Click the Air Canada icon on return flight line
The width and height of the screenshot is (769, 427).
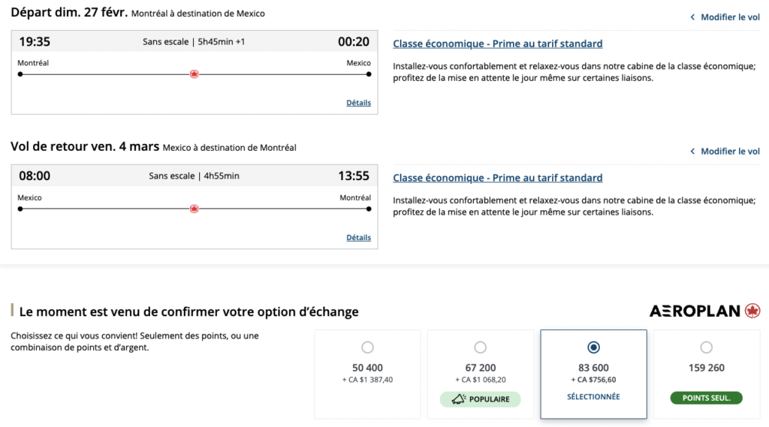click(x=195, y=209)
